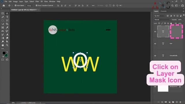Delete layer with trash icon
The image size is (185, 104).
point(180,102)
